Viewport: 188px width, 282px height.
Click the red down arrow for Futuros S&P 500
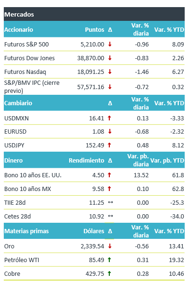pyautogui.click(x=110, y=44)
